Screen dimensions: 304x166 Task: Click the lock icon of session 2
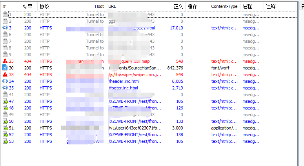(5, 21)
